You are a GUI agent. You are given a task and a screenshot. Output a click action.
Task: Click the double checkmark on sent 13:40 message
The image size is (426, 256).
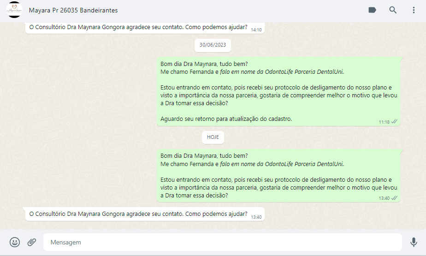[x=394, y=198]
